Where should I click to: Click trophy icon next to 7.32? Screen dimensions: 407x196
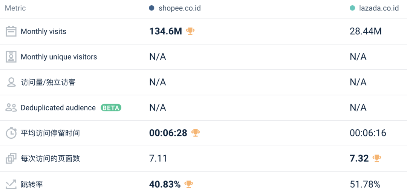point(377,158)
